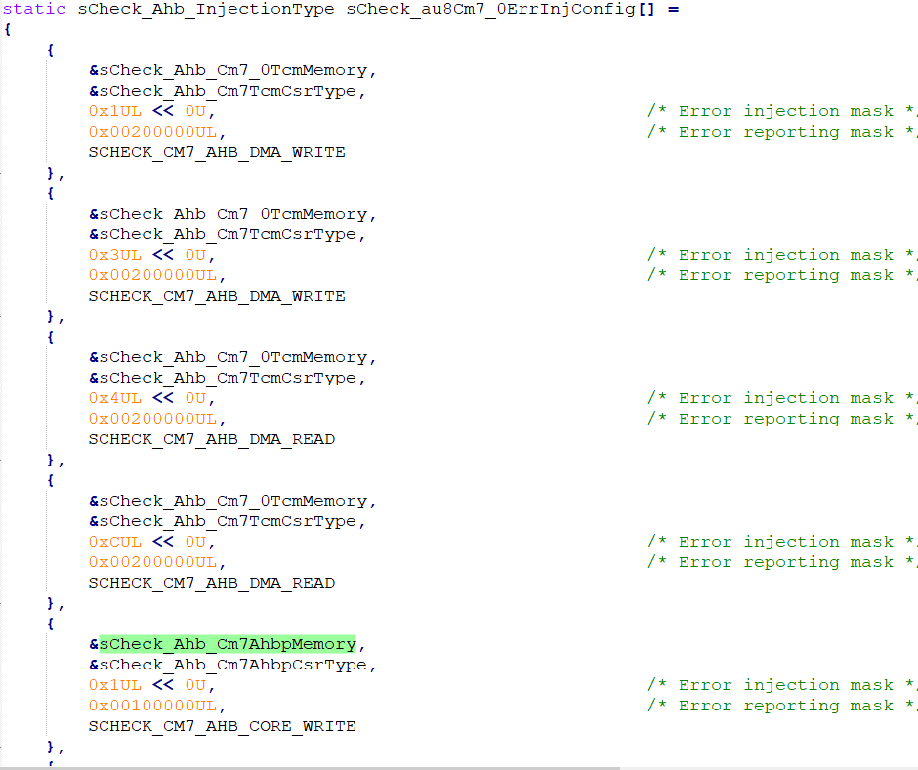Screen dimensions: 918x770
Task: Click the Error reporting mask comment beside 0x00100000UL
Action: pos(782,706)
